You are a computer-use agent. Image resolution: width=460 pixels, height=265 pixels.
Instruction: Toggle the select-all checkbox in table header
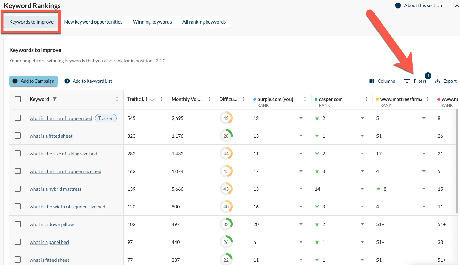tap(18, 99)
